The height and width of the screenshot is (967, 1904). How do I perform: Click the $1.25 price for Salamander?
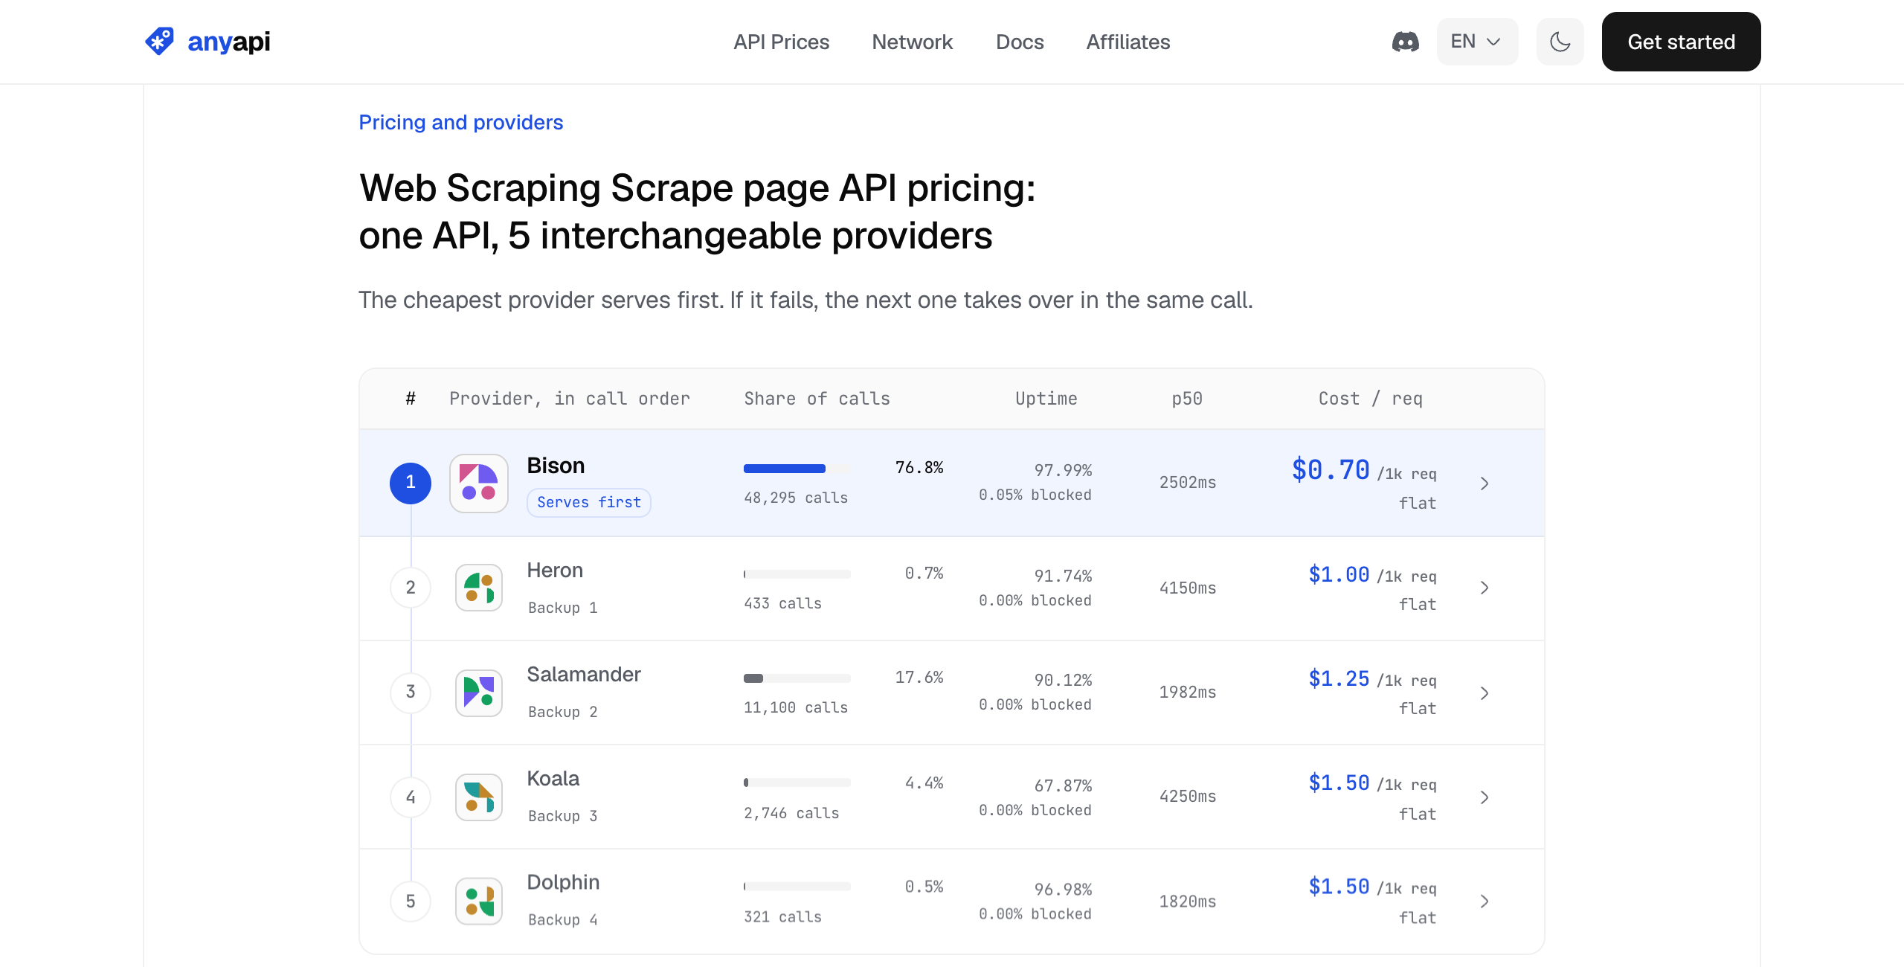(1339, 678)
